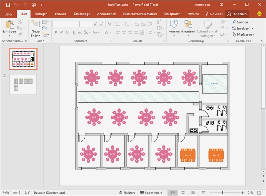Toggle the Notizen pane
This screenshot has width=266, height=196.
point(127,193)
